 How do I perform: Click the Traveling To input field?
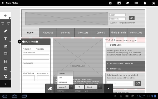coord(36,67)
